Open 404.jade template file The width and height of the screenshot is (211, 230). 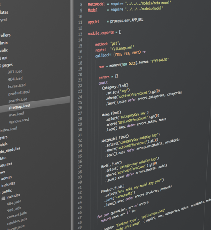click(x=14, y=203)
